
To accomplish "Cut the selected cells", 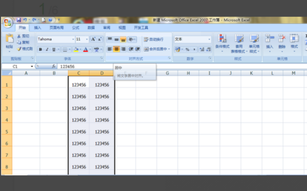I will [23, 36].
